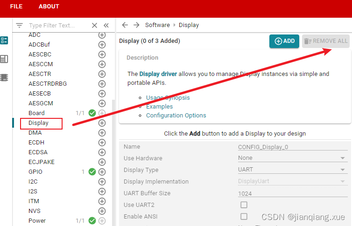This screenshot has height=226, width=352.
Task: Add an ECDH instance with plus icon
Action: pos(102,143)
